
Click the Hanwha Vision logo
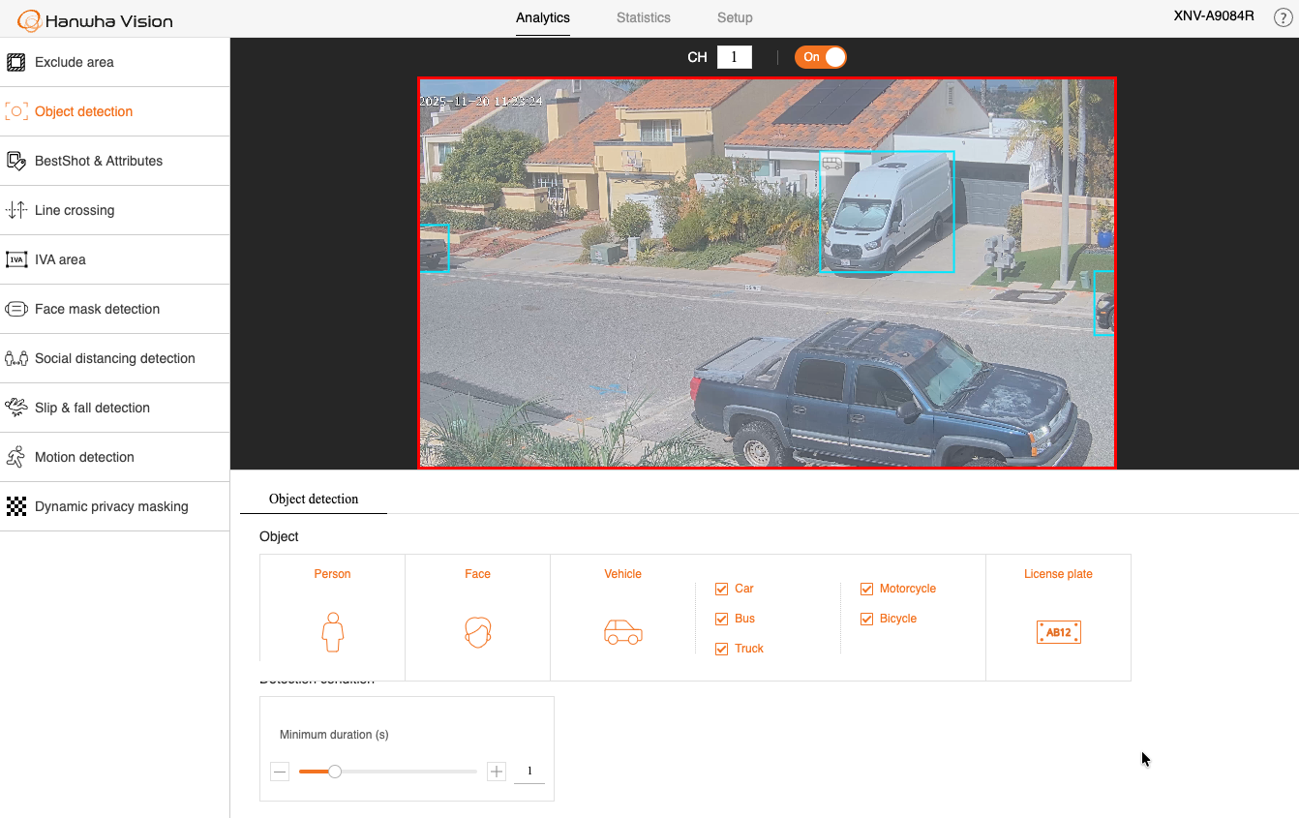click(95, 20)
